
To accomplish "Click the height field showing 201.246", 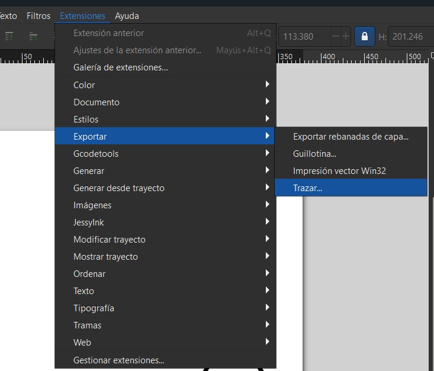I will [411, 36].
